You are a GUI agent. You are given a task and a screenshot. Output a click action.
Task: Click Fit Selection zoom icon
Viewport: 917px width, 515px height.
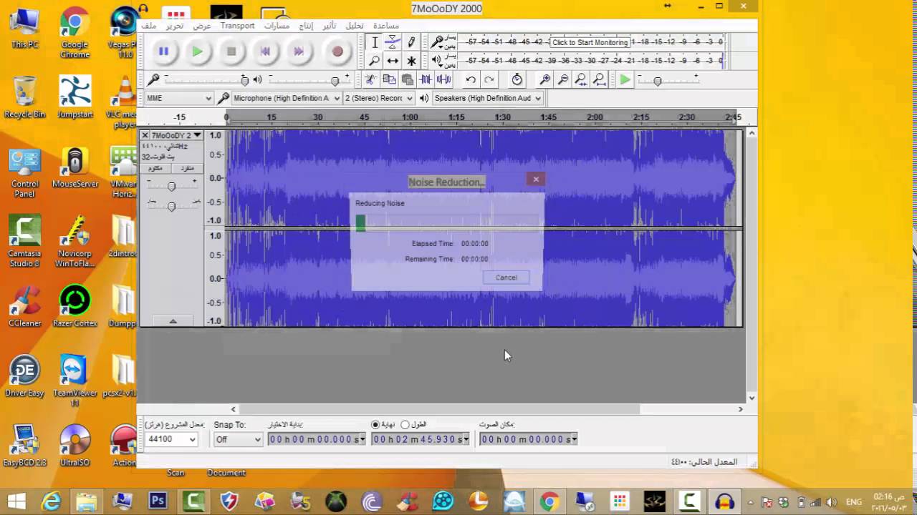coord(581,80)
